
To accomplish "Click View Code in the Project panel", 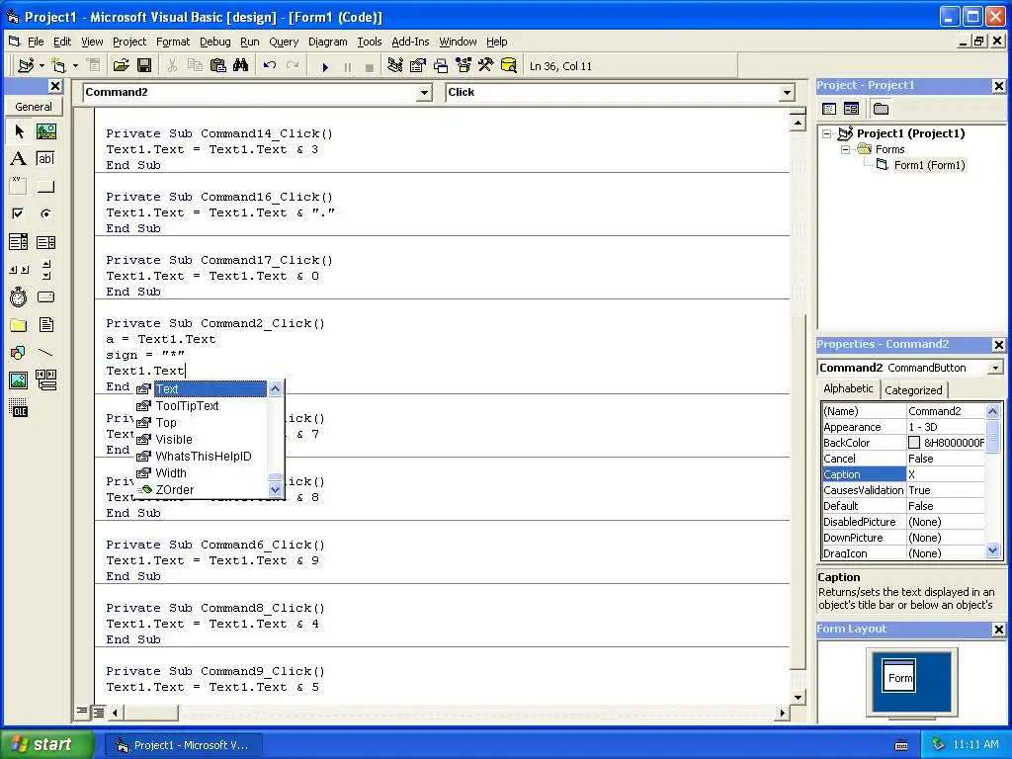I will click(829, 109).
